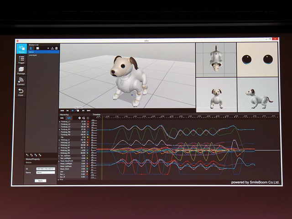Add a new motion with plus icon

pyautogui.click(x=48, y=48)
